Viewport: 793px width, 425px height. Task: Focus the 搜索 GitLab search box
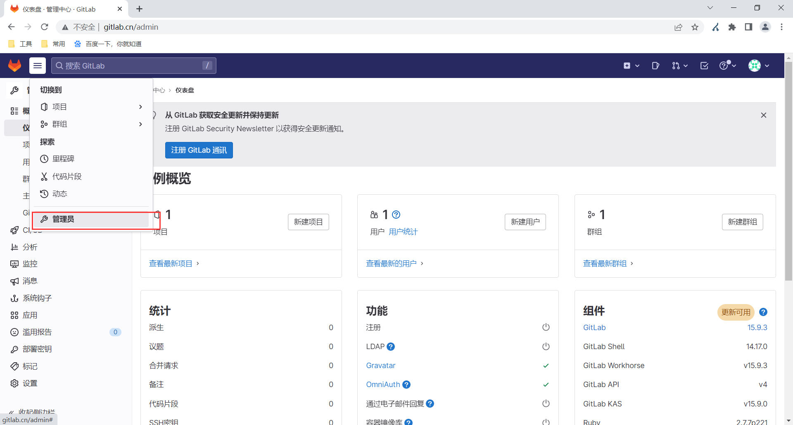coord(134,66)
